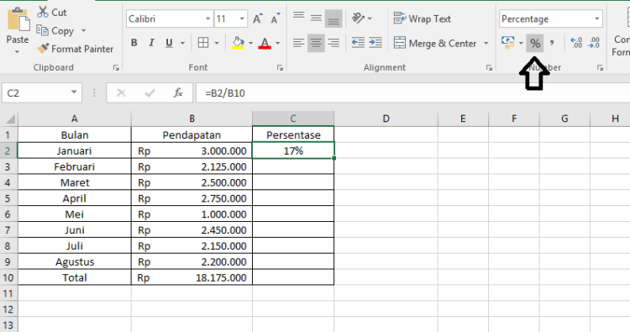630x332 pixels.
Task: Select cell containing Januari
Action: pos(74,150)
